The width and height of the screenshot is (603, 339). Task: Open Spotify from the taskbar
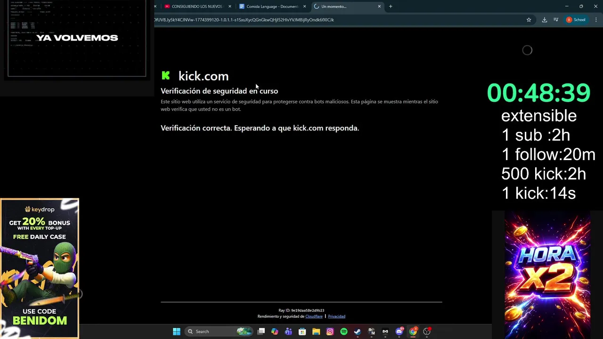(344, 331)
